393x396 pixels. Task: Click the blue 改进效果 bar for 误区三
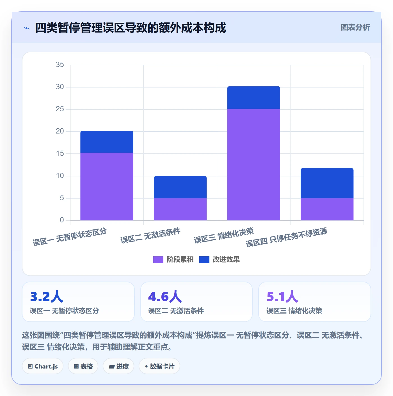click(x=253, y=98)
